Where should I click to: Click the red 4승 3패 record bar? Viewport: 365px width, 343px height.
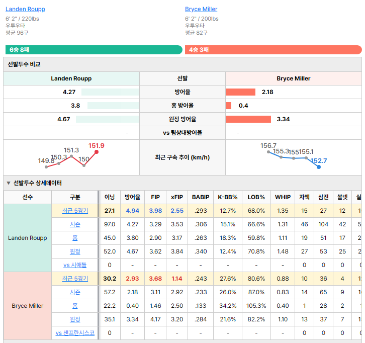click(273, 50)
